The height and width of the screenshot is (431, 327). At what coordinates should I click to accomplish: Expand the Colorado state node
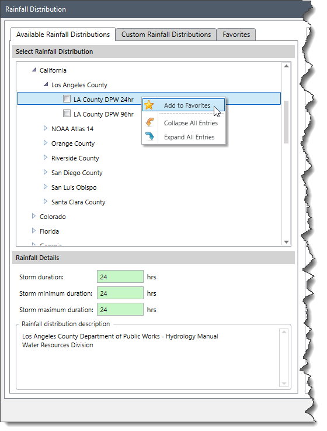point(34,216)
